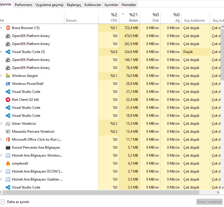Click the gear icon for Hizmet Ana Bilgisayarı: DCOM
The height and width of the screenshot is (207, 224).
tap(8, 171)
